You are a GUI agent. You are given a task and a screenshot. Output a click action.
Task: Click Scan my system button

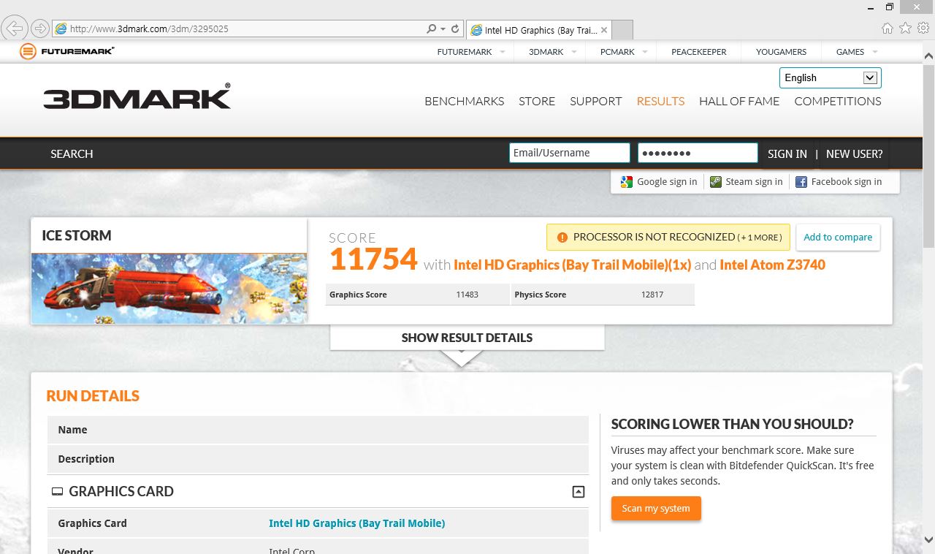coord(656,509)
